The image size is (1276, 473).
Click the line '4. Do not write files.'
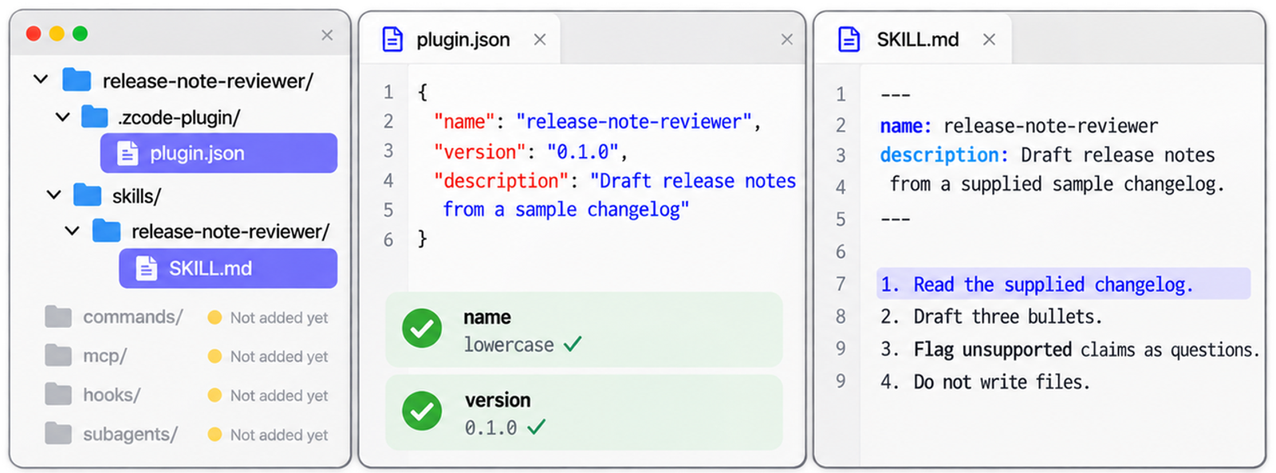[x=985, y=382]
